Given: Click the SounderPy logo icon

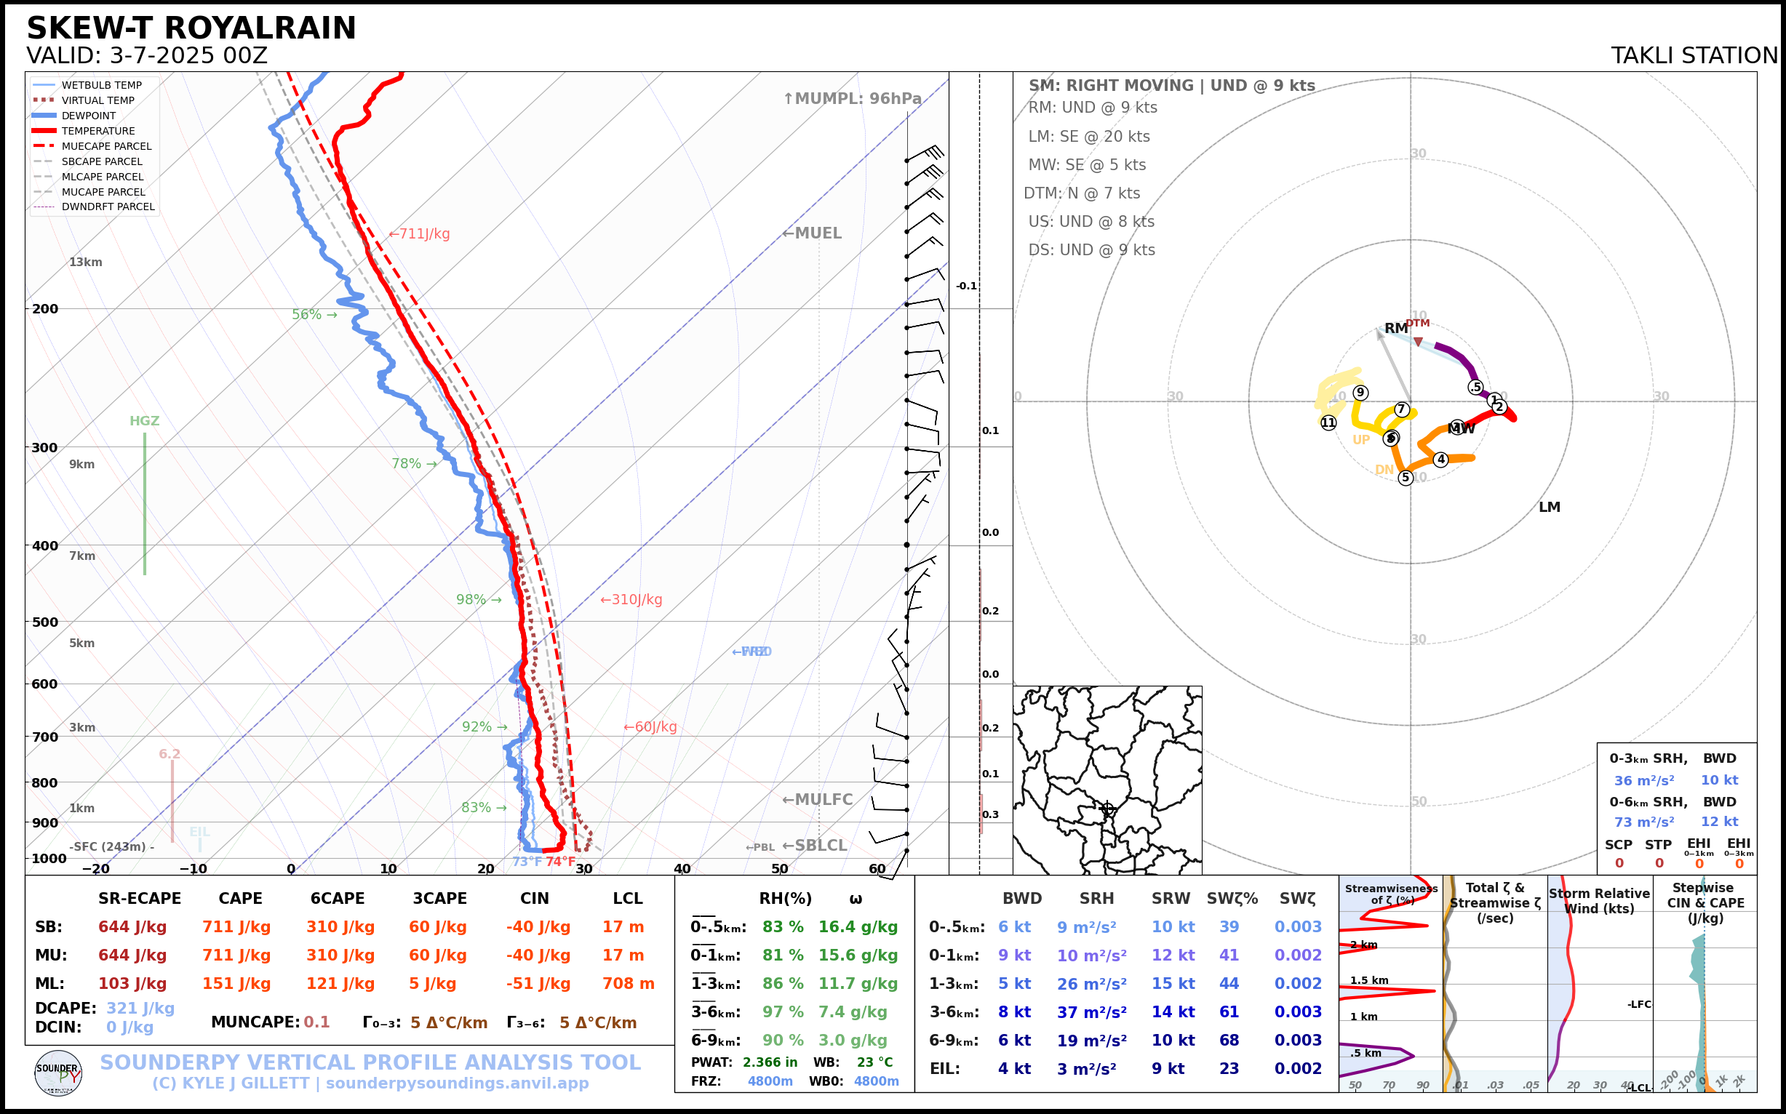Looking at the screenshot, I should pyautogui.click(x=58, y=1073).
